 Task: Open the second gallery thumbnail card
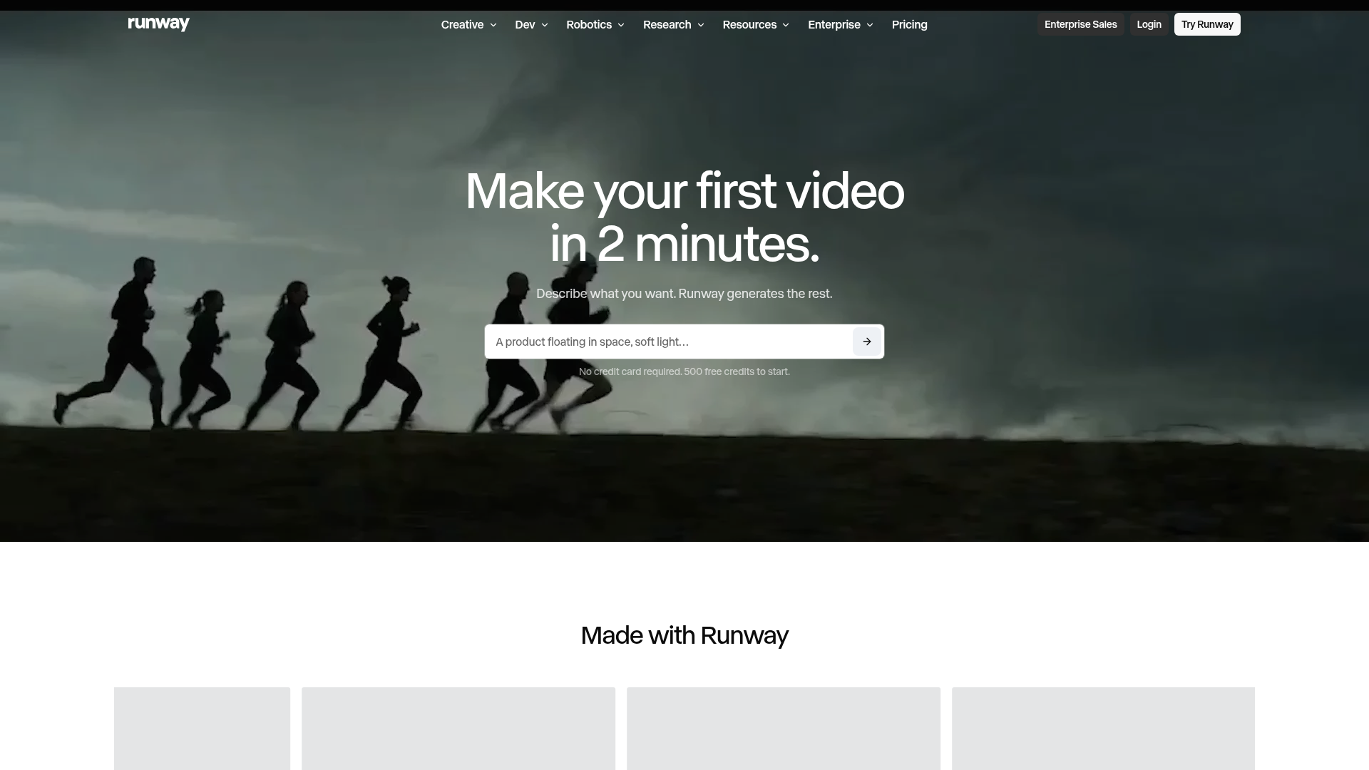tap(458, 729)
